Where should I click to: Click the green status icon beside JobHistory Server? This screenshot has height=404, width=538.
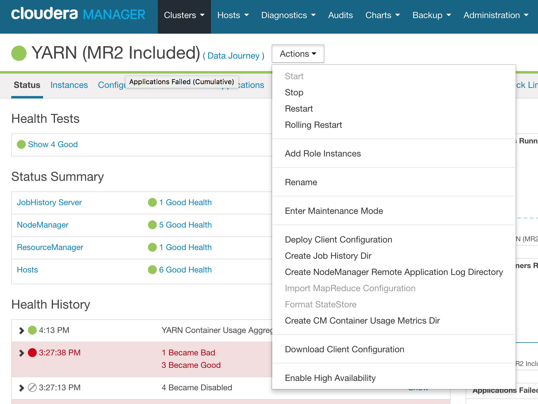[x=152, y=202]
